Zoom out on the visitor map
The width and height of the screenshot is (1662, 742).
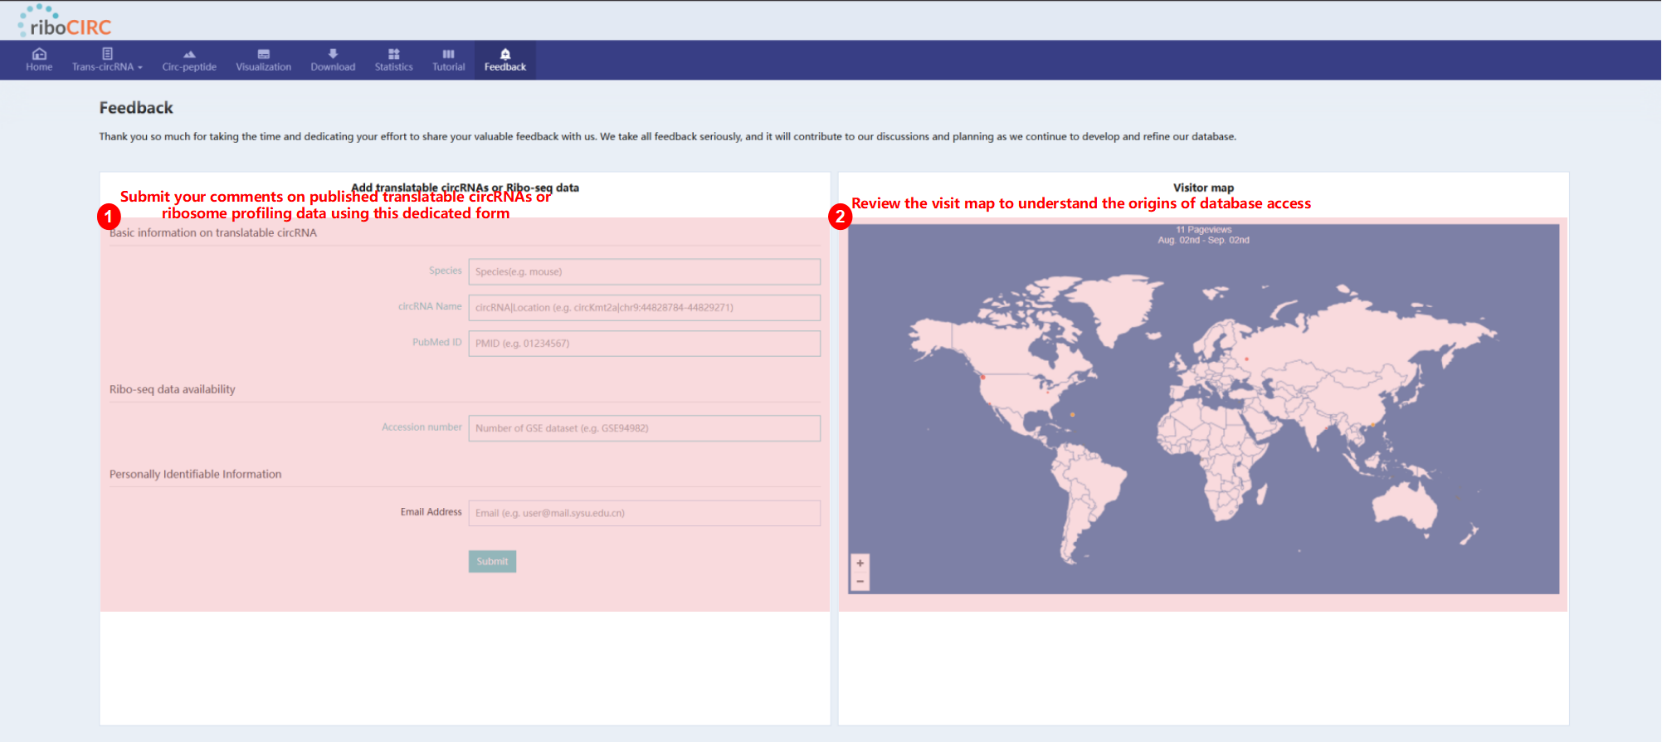[860, 582]
